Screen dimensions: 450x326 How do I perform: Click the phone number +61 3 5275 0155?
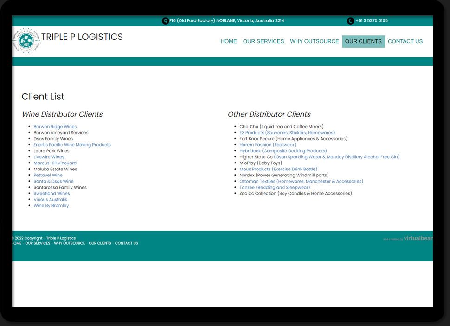(x=372, y=21)
